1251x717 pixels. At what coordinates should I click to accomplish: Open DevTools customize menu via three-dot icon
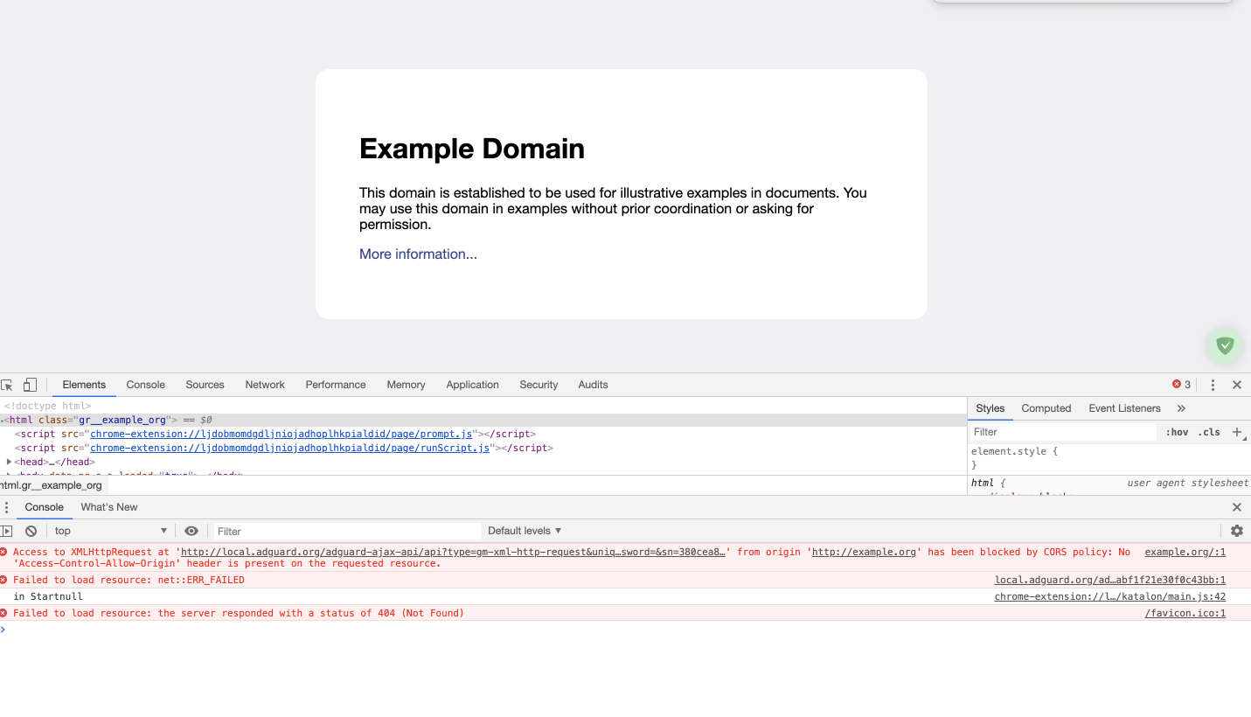[1213, 385]
